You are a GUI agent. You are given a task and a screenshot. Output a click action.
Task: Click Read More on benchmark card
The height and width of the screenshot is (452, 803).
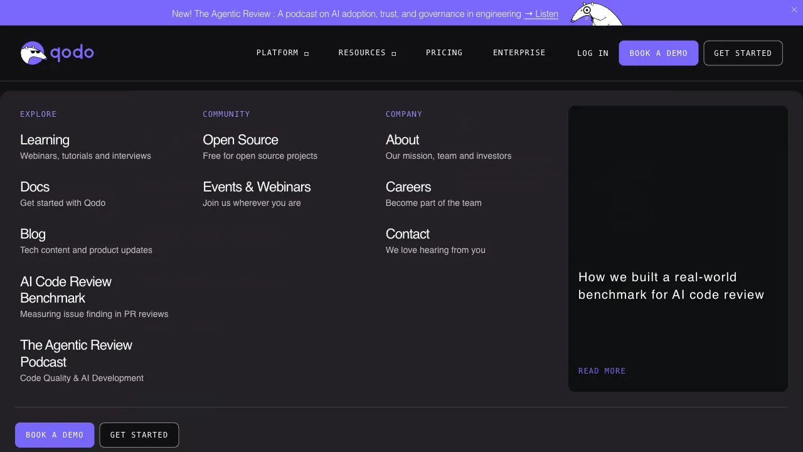602,371
